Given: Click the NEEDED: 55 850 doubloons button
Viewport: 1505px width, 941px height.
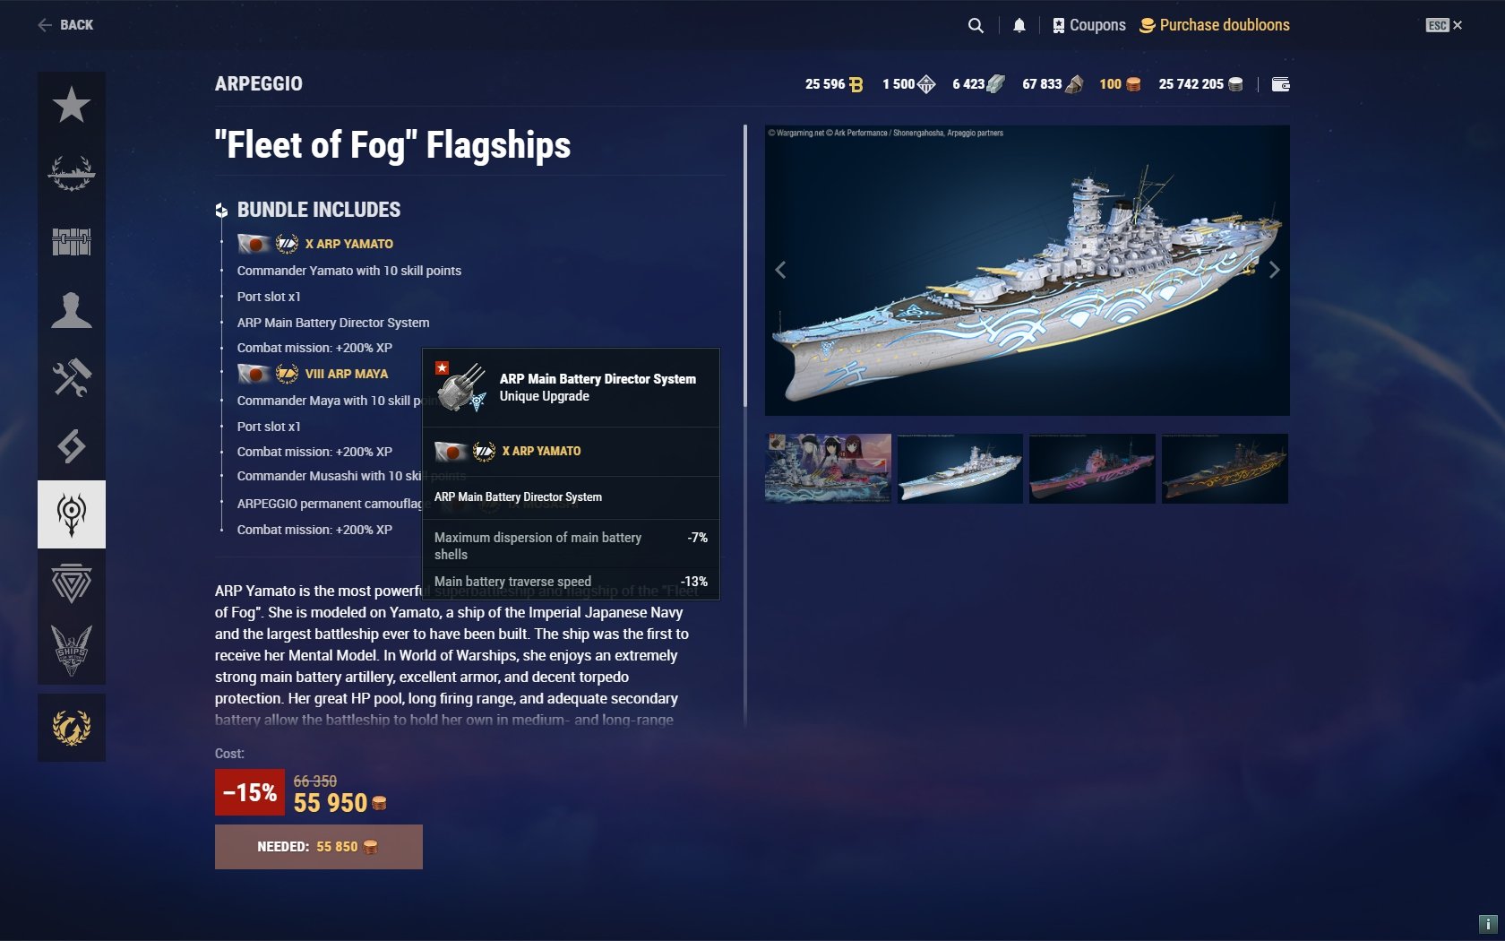Looking at the screenshot, I should point(319,847).
